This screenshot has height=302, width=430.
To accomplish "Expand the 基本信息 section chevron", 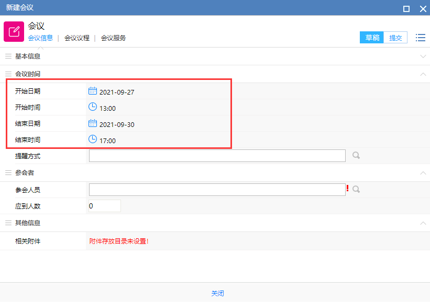I will point(423,56).
